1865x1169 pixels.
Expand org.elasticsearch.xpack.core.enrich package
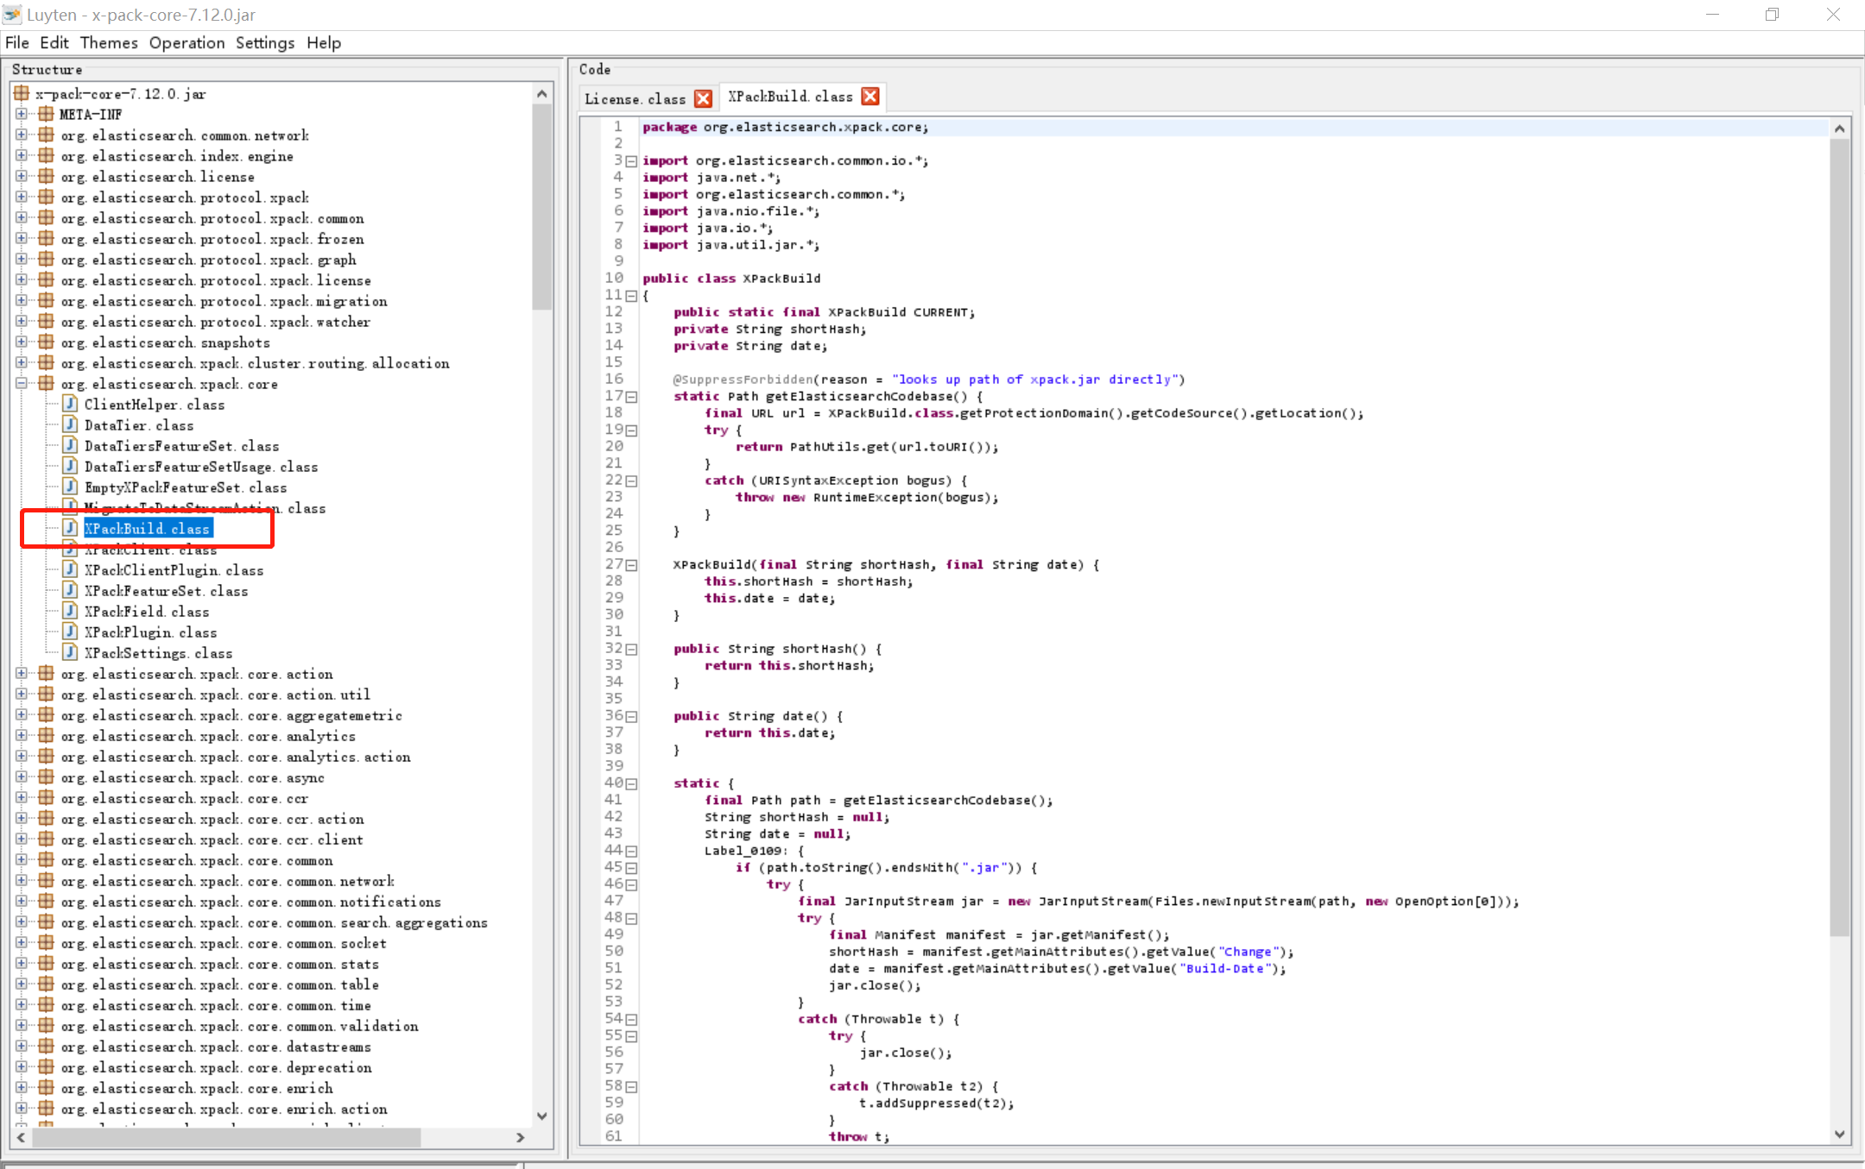click(22, 1087)
